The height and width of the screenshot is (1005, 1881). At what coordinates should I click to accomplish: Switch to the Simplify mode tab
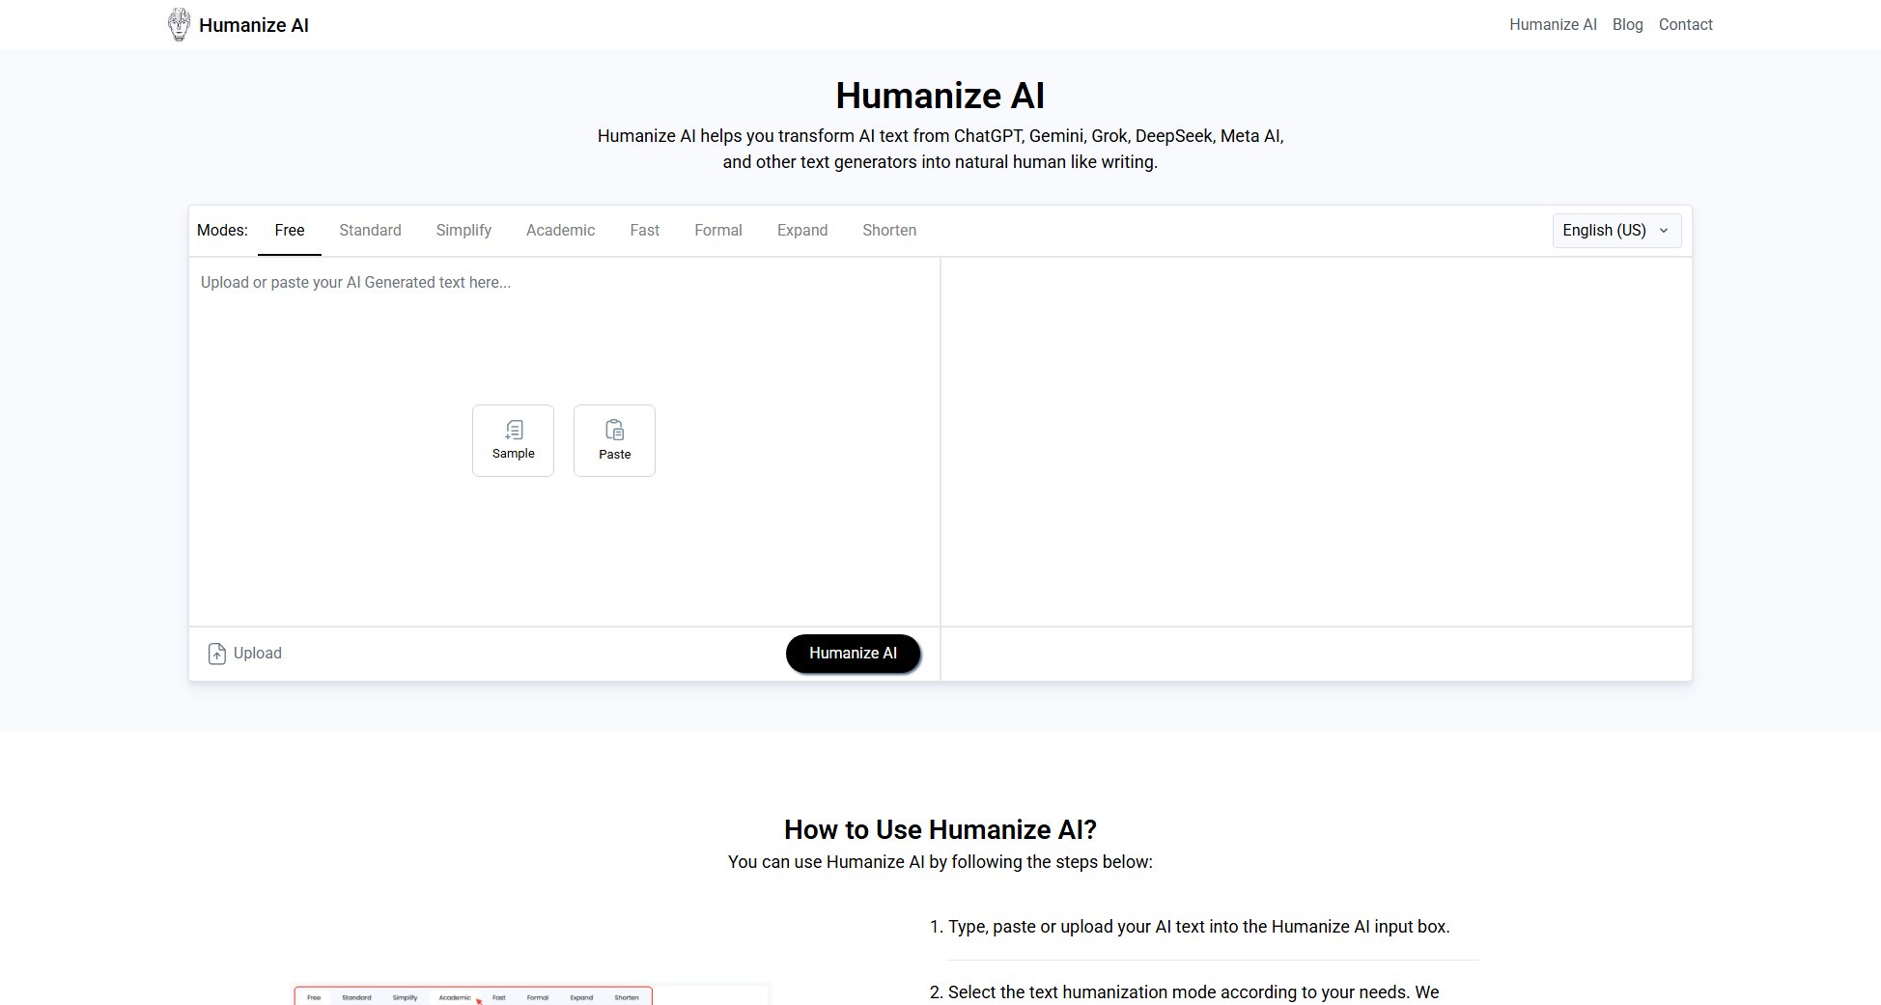(x=463, y=231)
